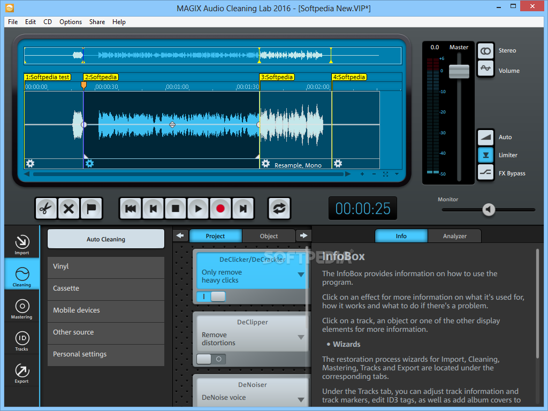Toggle FX Bypass
548x411 pixels.
485,172
